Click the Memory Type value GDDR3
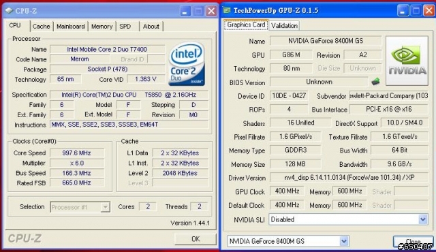This screenshot has width=436, height=252. [x=295, y=150]
